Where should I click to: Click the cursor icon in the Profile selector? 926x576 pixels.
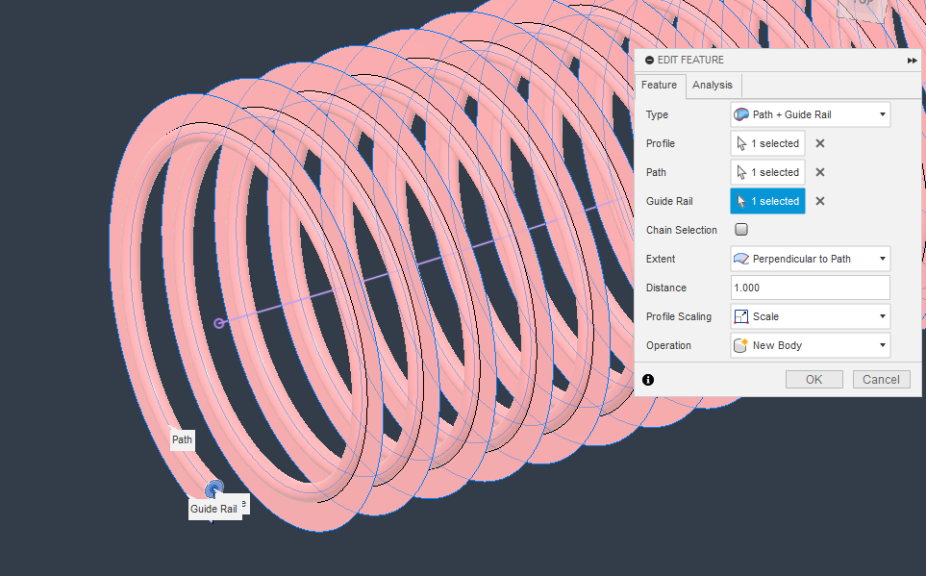pos(741,142)
